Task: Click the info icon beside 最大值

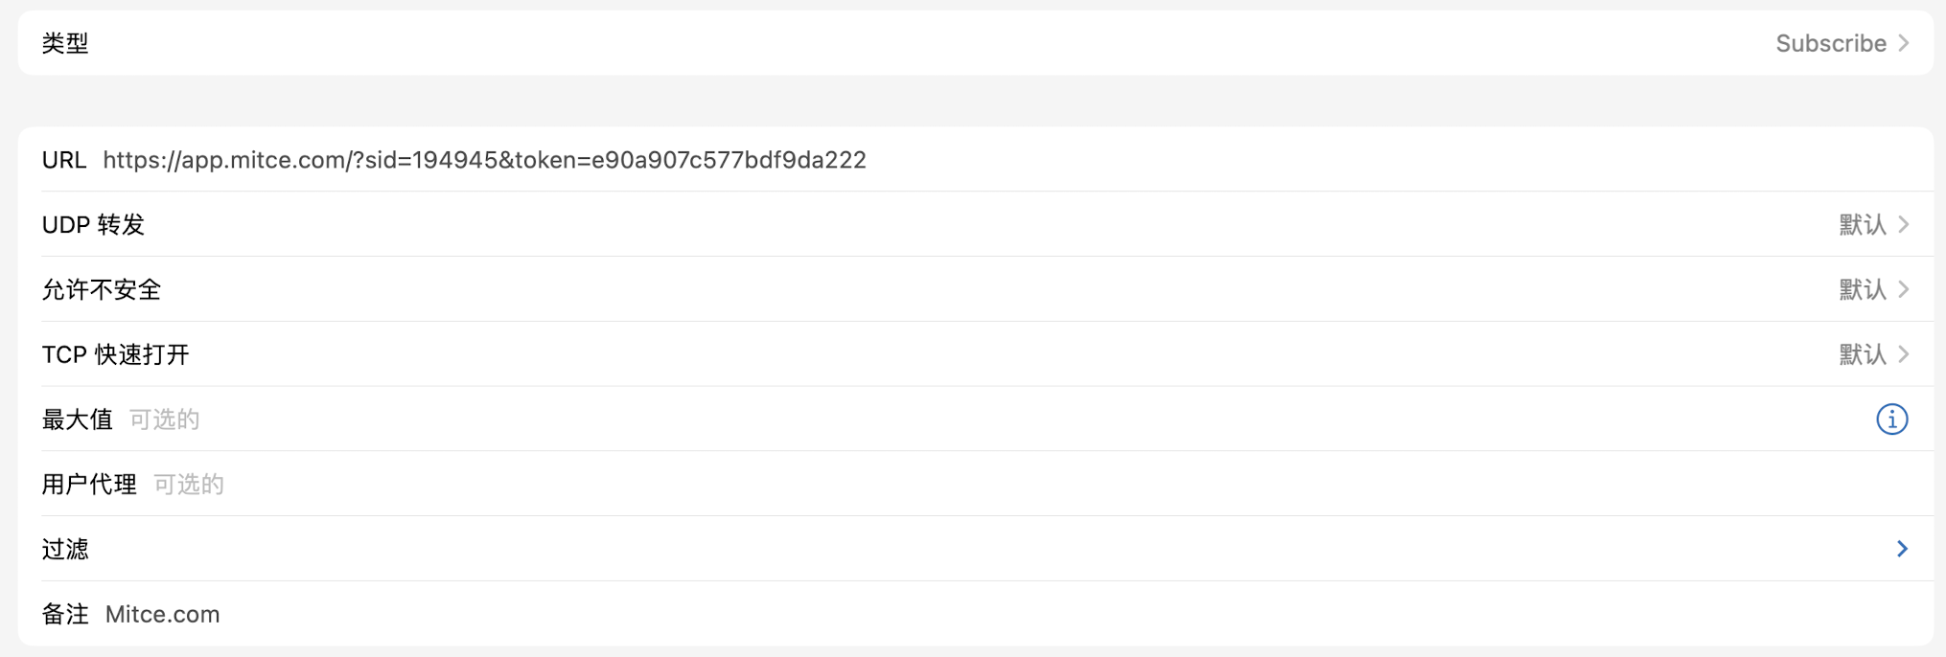Action: tap(1891, 419)
